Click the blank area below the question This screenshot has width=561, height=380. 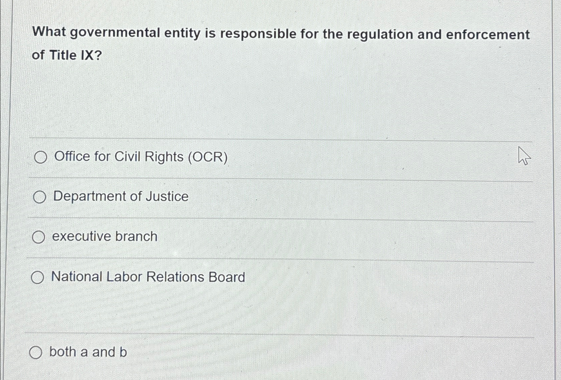pos(269,97)
